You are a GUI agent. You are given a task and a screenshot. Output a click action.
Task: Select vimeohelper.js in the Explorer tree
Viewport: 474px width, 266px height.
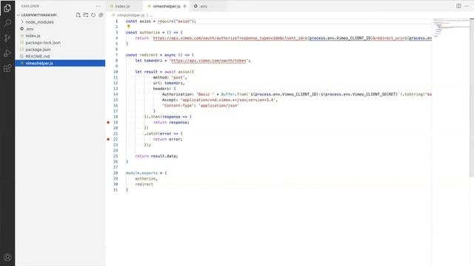61,64
